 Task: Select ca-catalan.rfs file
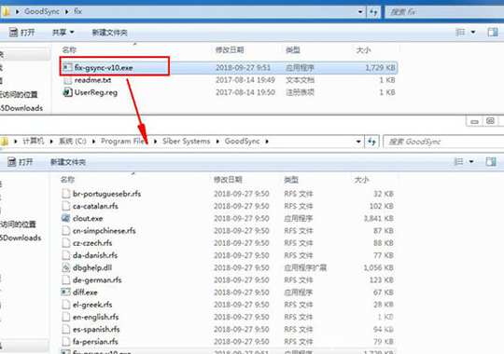[x=95, y=206]
